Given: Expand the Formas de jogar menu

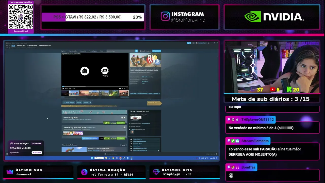Looking at the screenshot, I should click(94, 51).
